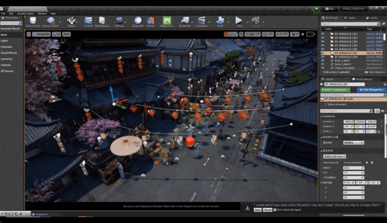This screenshot has height=223, width=387.
Task: Select Visual Effects category in Place Actors
Action: [x=9, y=53]
